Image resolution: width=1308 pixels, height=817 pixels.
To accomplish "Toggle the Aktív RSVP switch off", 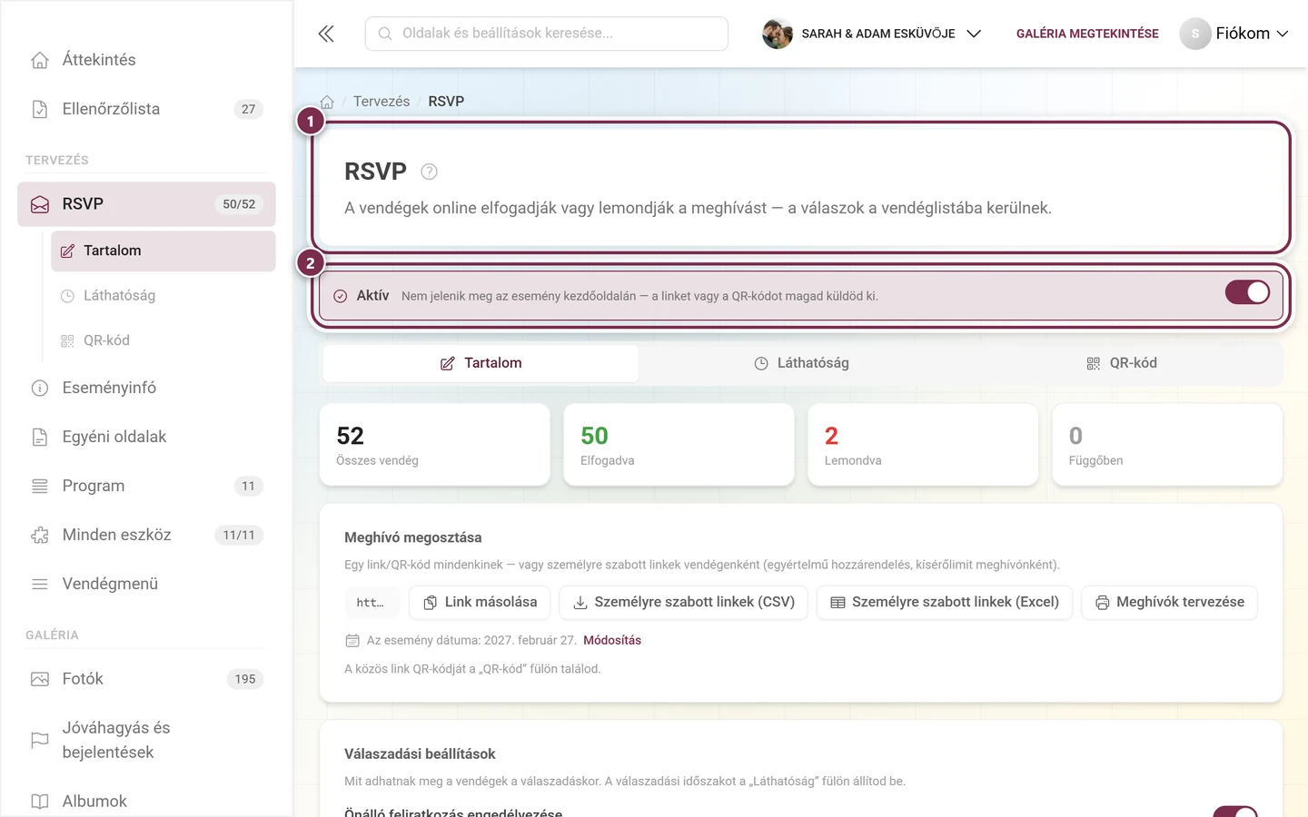I will (1247, 292).
